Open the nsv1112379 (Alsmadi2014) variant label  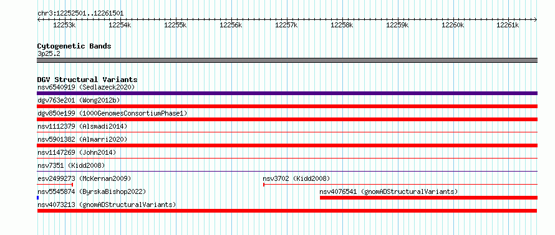[x=82, y=126]
